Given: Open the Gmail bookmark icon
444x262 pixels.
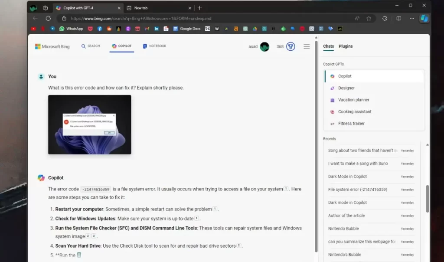Looking at the screenshot, I should coord(147,29).
